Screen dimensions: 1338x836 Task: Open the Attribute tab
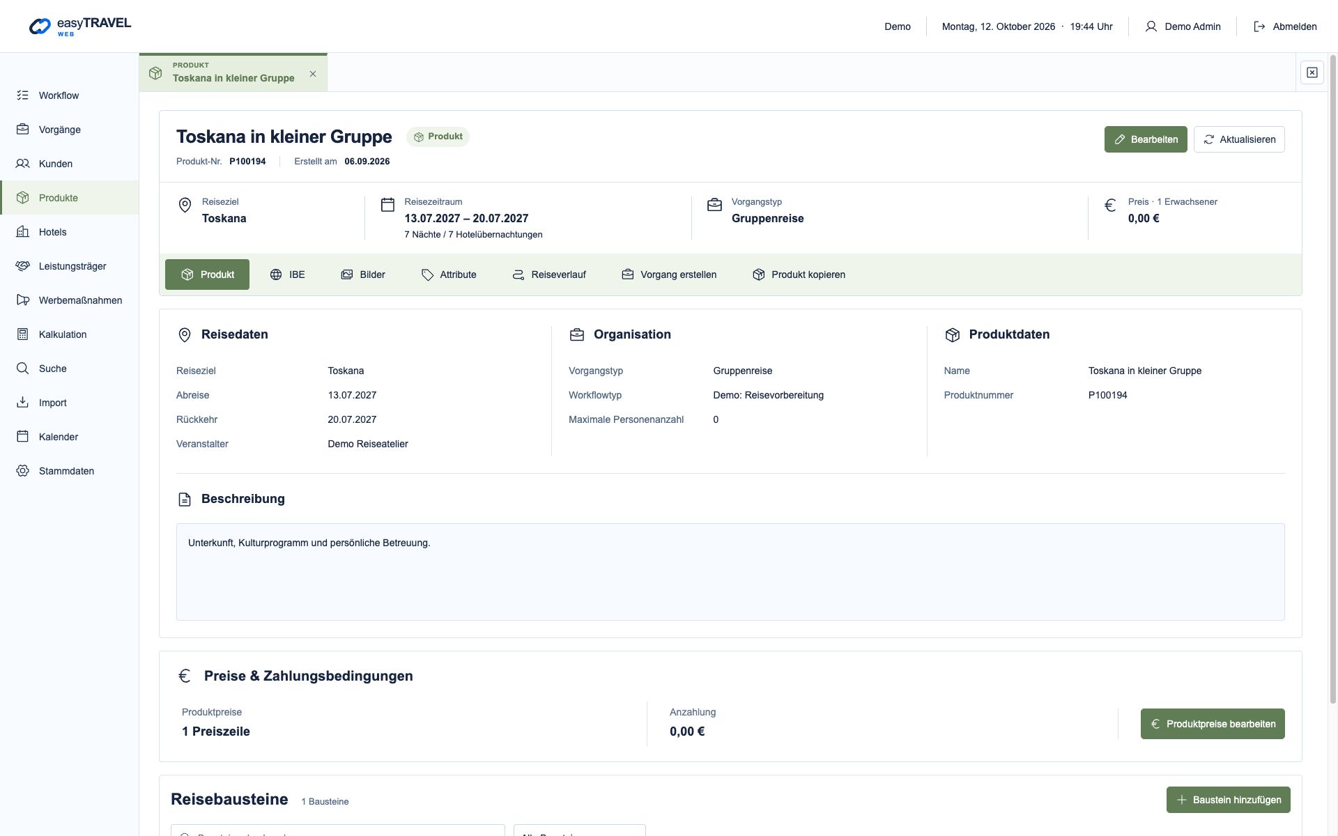point(449,274)
